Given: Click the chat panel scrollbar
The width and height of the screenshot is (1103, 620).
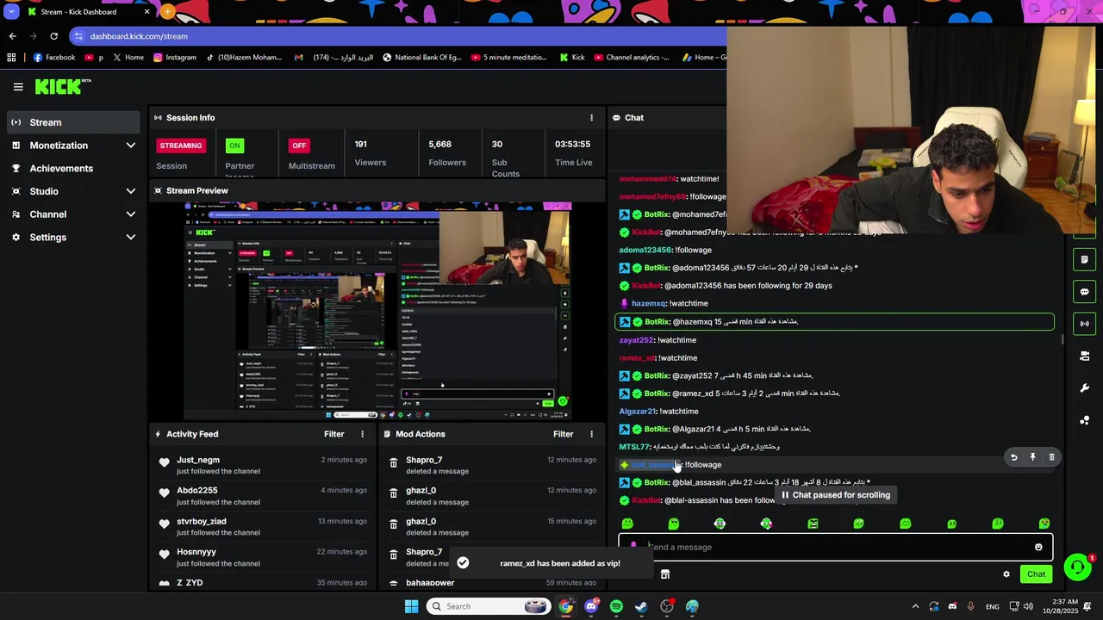Looking at the screenshot, I should click(1062, 340).
